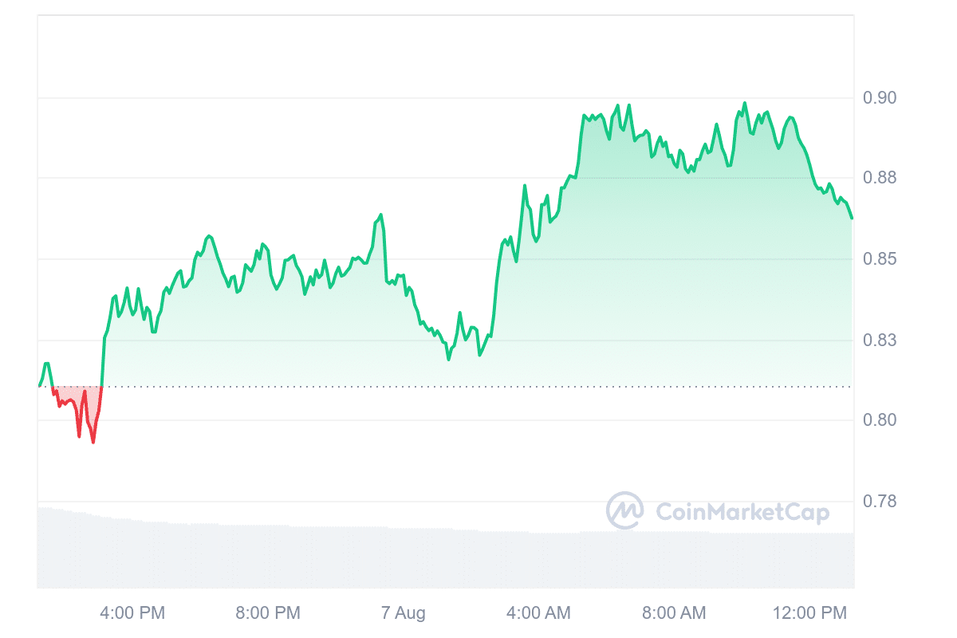
Task: Click the 0.78 price axis label
Action: pyautogui.click(x=880, y=502)
